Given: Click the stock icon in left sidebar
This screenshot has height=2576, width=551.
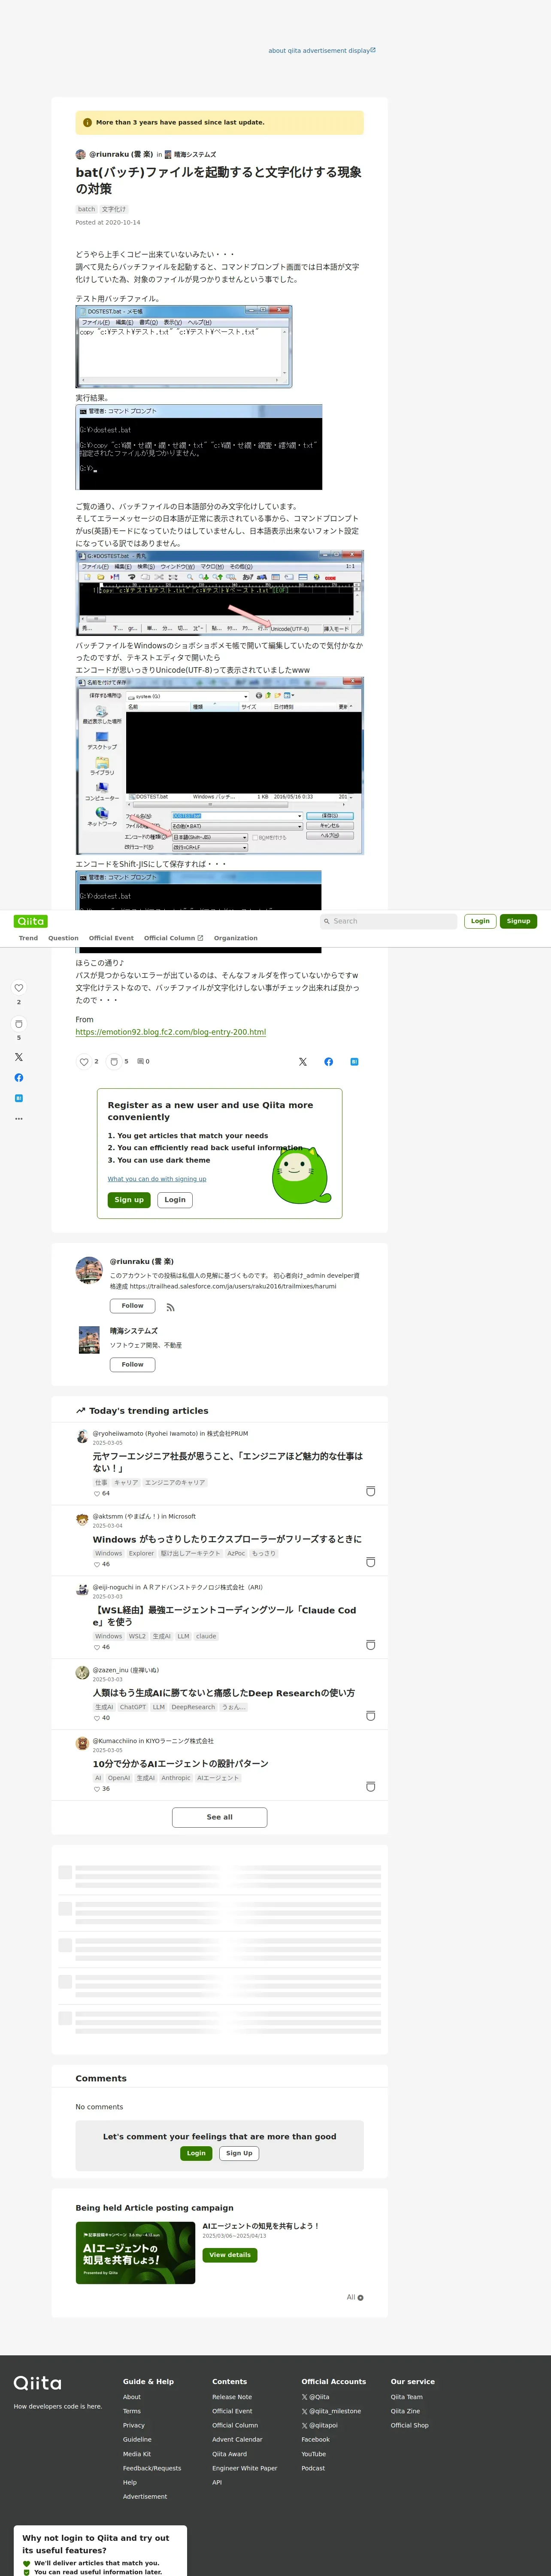Looking at the screenshot, I should pos(19,1024).
